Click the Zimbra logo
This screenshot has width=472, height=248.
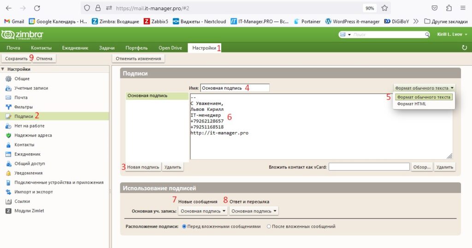22,35
